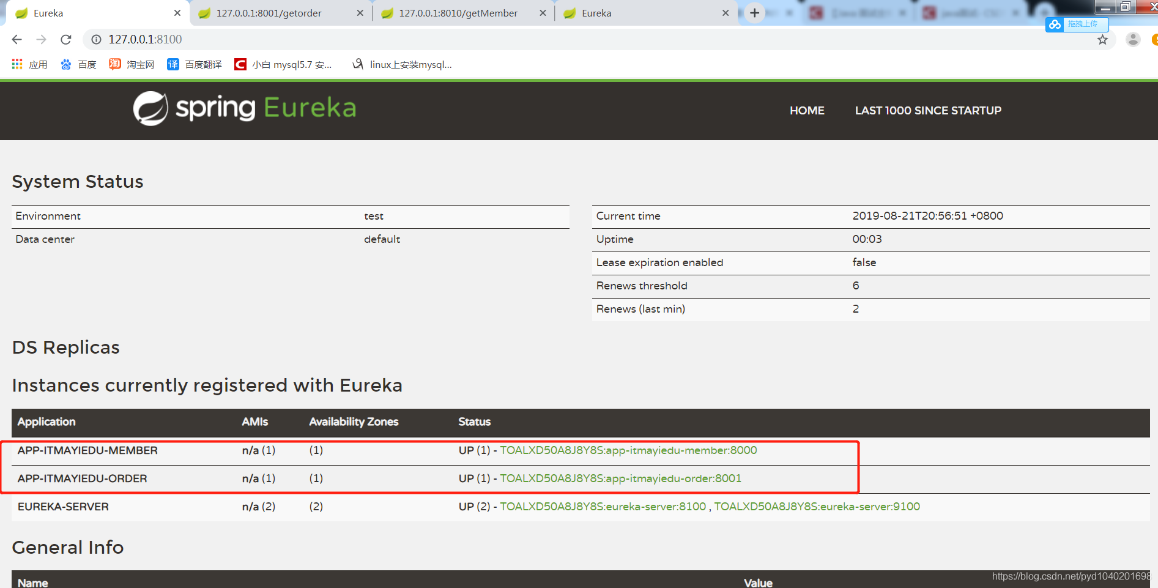
Task: Open the user profile avatar icon
Action: (x=1133, y=40)
